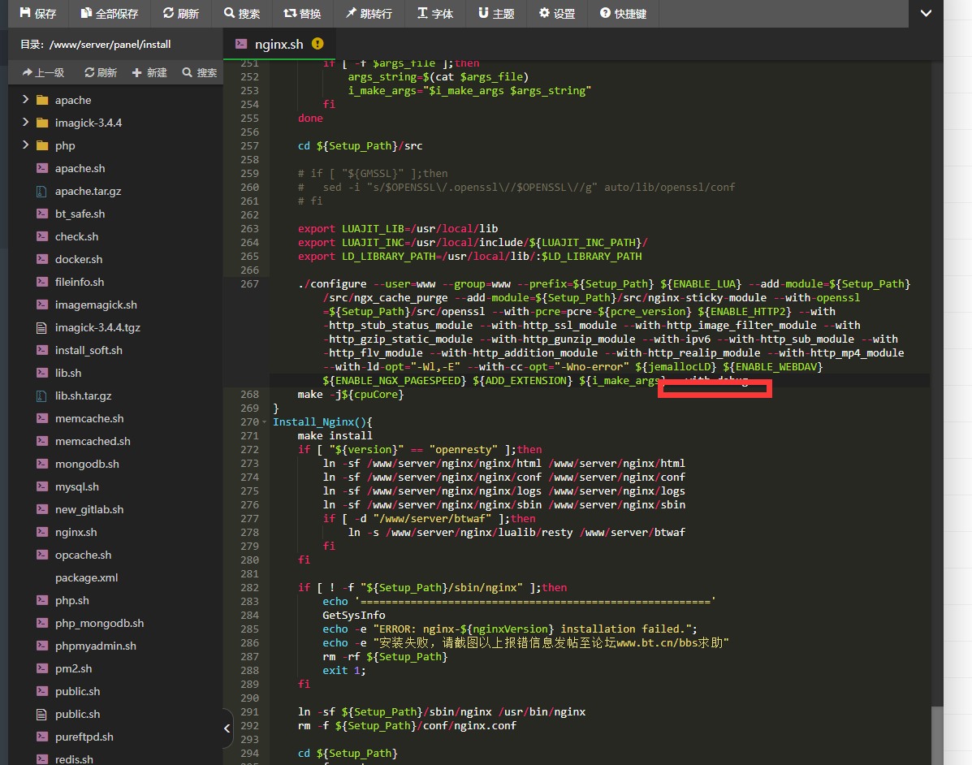
Task: Switch to the nginx.sh editor tab
Action: (279, 44)
